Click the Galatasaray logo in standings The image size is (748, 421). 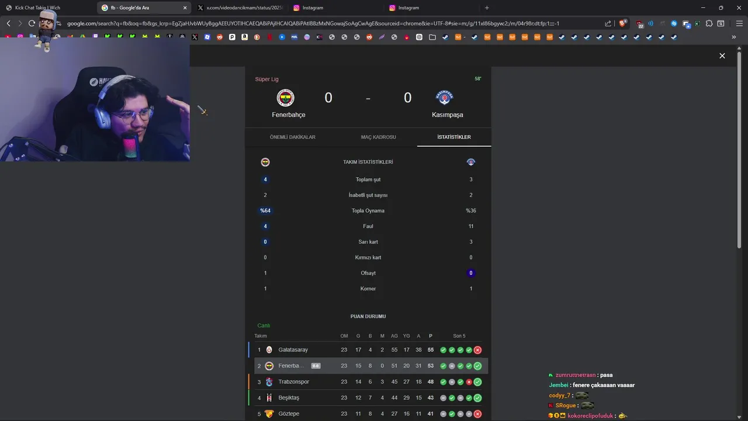[x=269, y=350]
